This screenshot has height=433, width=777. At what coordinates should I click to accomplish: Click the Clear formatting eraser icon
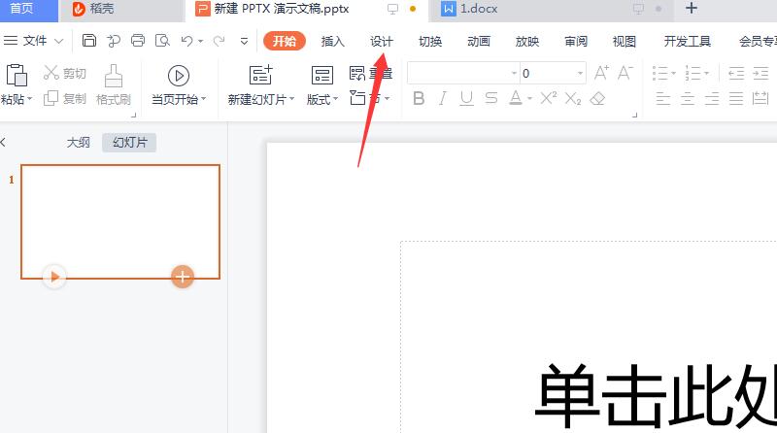click(x=597, y=98)
